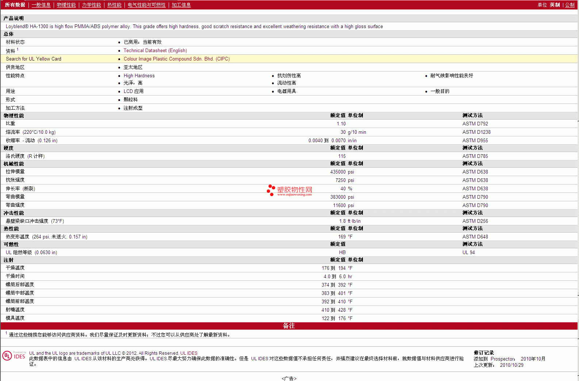Open the 力学性能 tab
Viewport: 579px width, 381px height.
(x=91, y=5)
